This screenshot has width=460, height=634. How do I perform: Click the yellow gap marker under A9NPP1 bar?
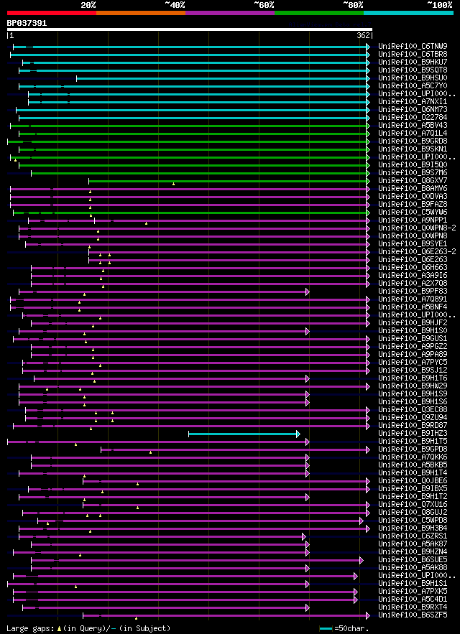tap(146, 223)
